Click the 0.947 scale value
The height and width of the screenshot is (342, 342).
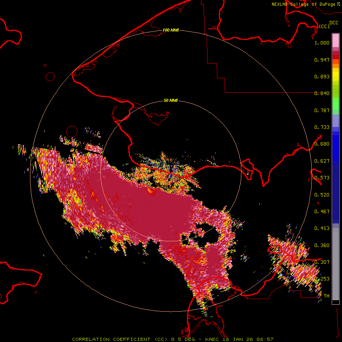pos(322,60)
